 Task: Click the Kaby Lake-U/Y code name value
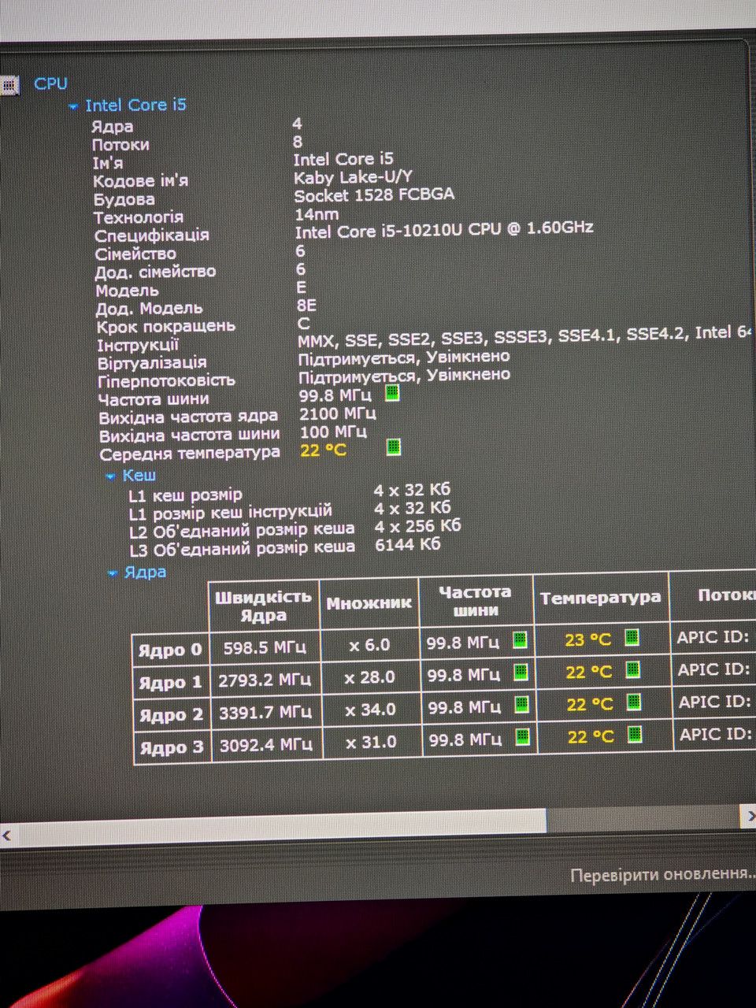pyautogui.click(x=353, y=177)
